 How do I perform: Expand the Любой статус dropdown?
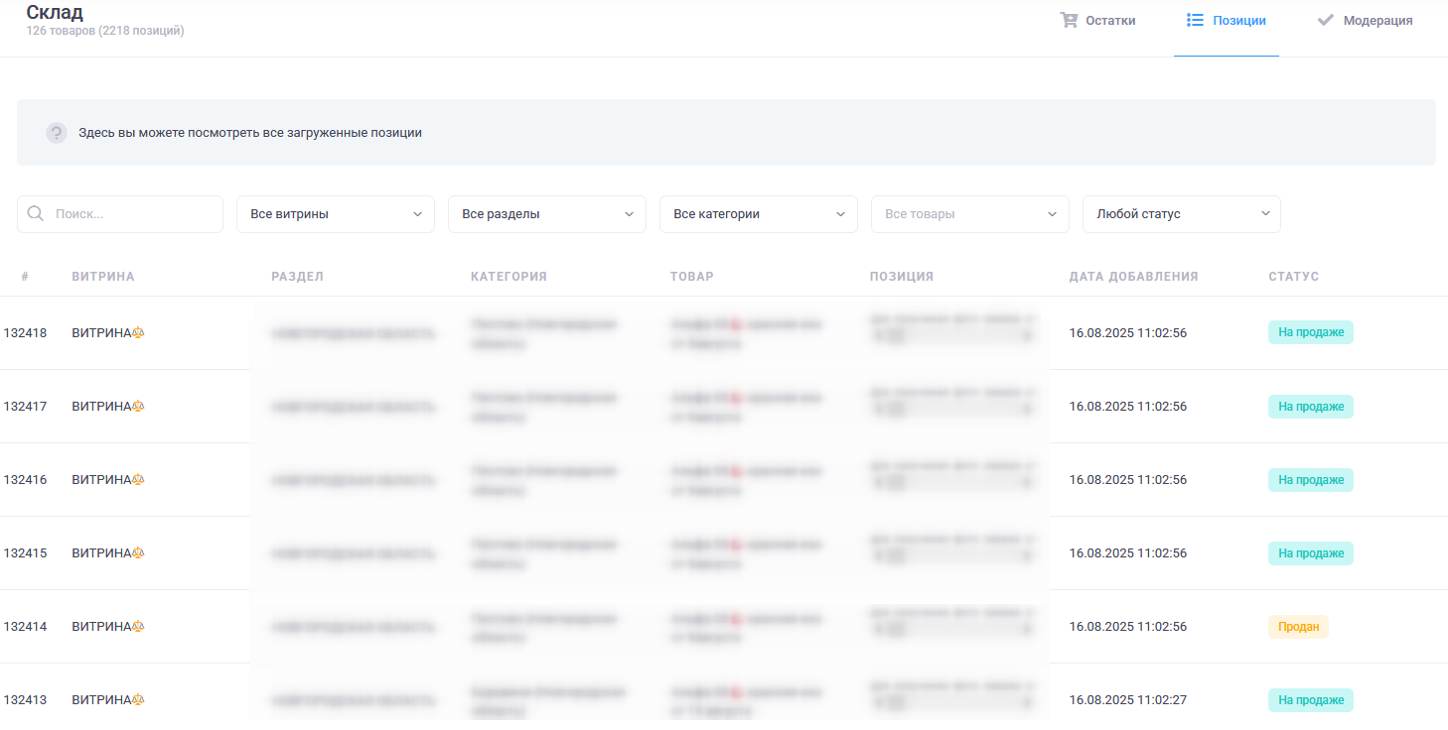pyautogui.click(x=1182, y=214)
